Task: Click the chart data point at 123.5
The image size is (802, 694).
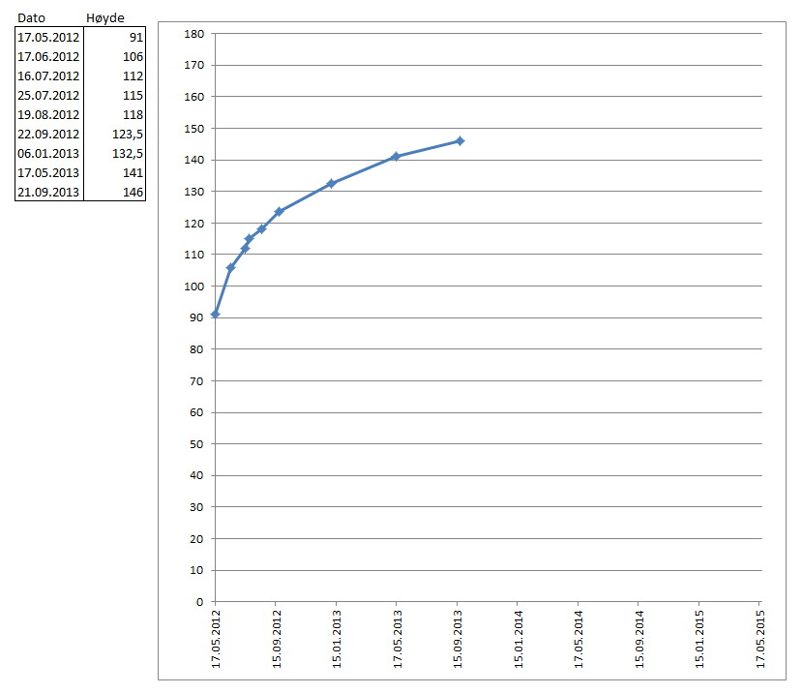Action: (x=279, y=211)
